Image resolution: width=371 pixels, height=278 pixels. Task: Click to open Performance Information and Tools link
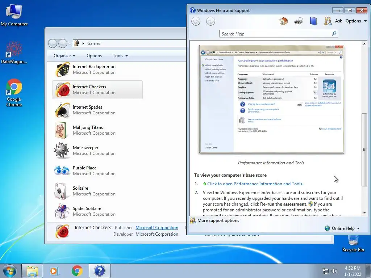[255, 184]
